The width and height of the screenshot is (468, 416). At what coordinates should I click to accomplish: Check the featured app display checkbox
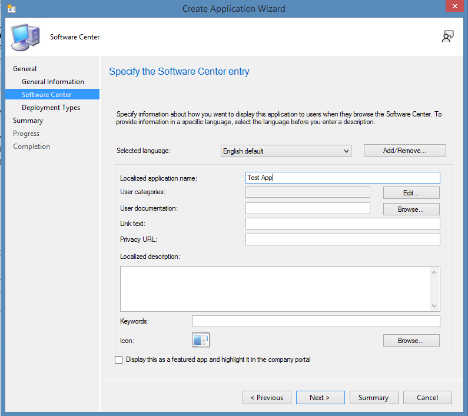click(118, 360)
